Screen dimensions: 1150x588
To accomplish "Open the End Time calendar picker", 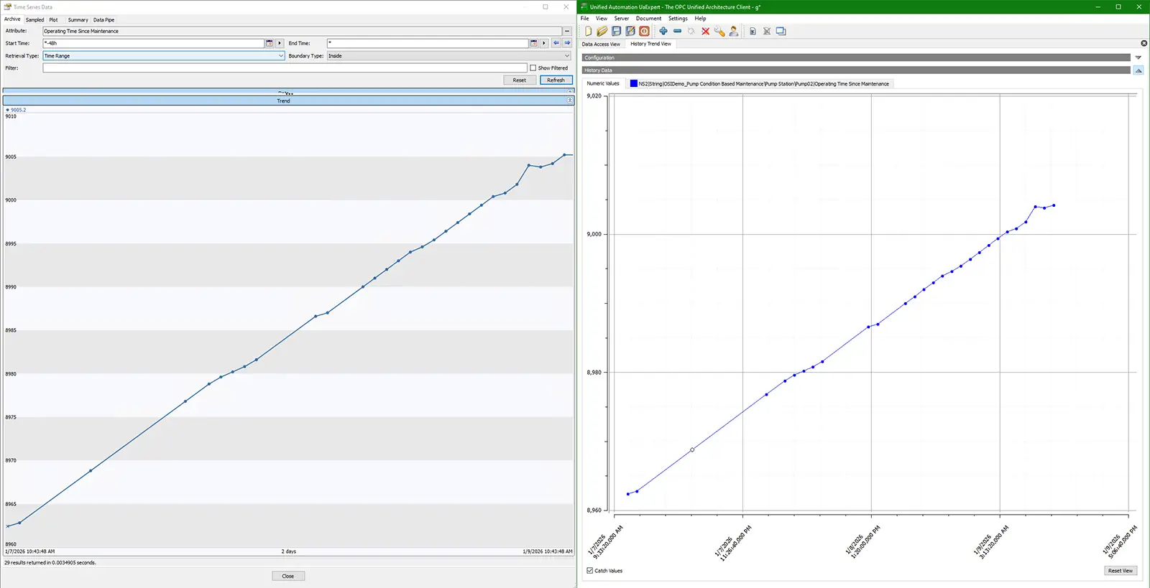I will pos(533,43).
